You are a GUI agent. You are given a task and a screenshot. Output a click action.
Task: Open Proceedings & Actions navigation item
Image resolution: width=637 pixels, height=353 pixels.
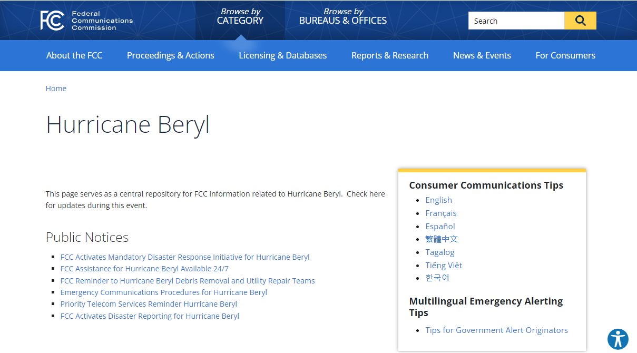point(170,55)
